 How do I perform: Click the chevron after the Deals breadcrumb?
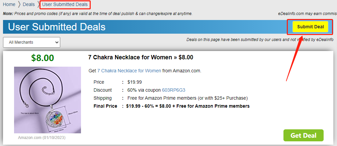[x=38, y=4]
